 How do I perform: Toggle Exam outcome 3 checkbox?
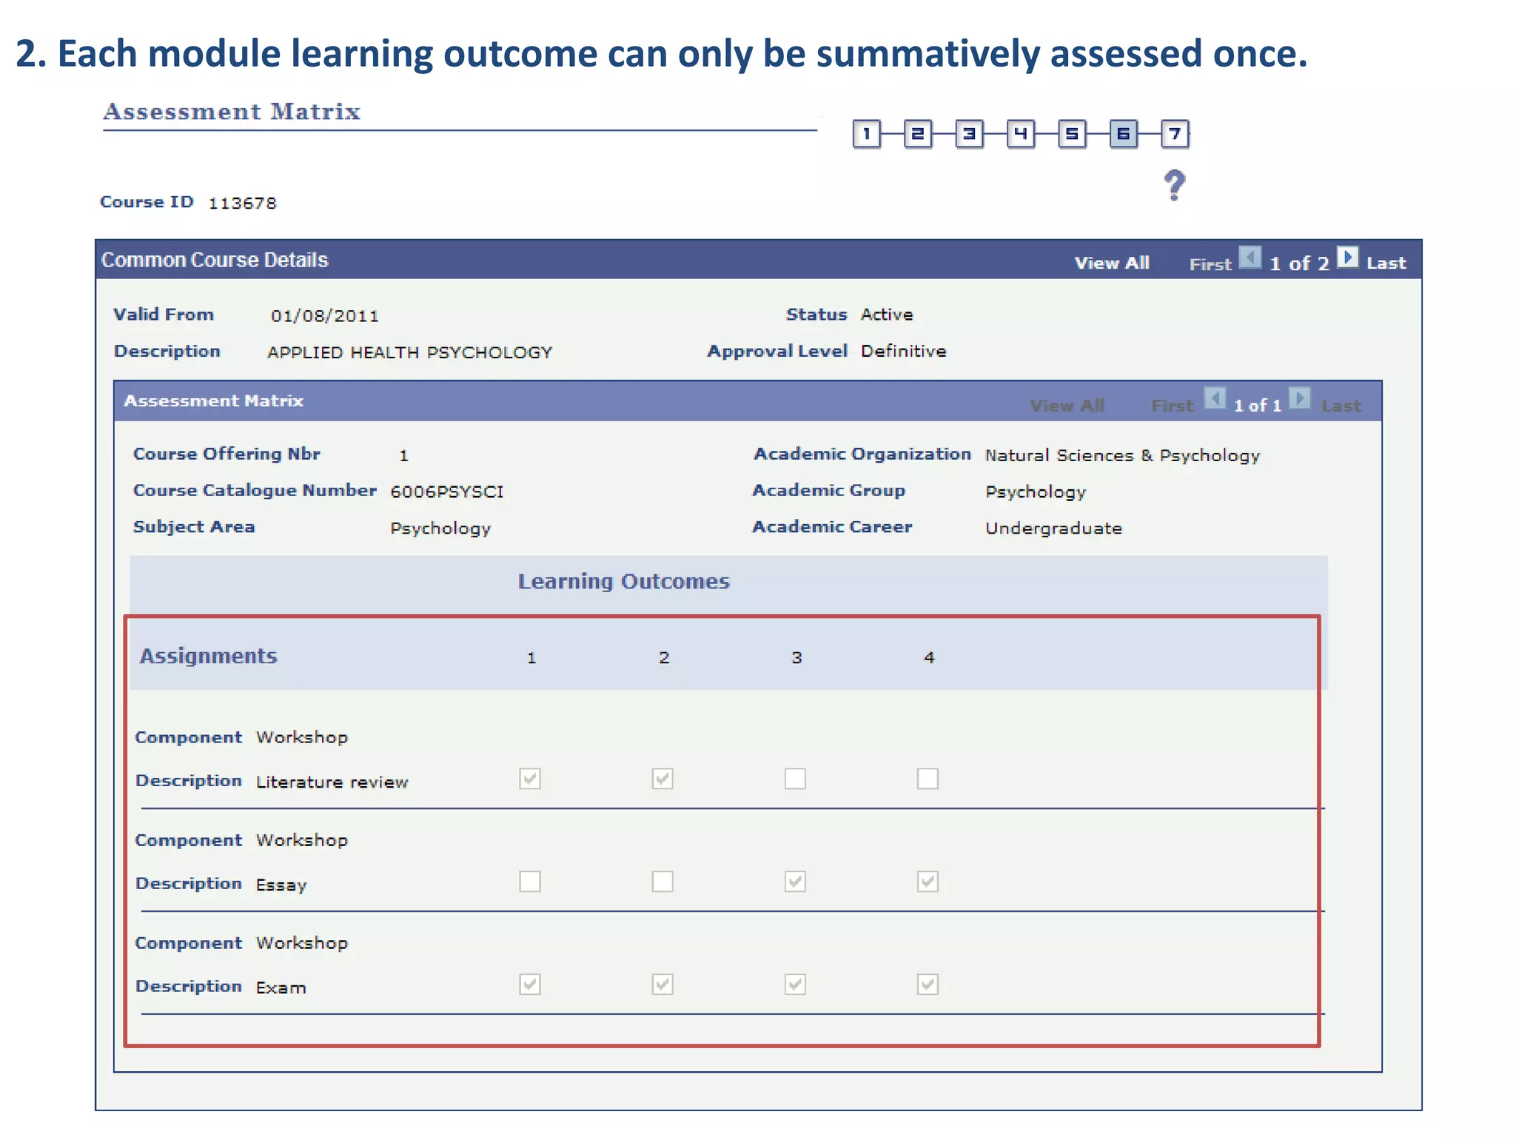tap(795, 985)
